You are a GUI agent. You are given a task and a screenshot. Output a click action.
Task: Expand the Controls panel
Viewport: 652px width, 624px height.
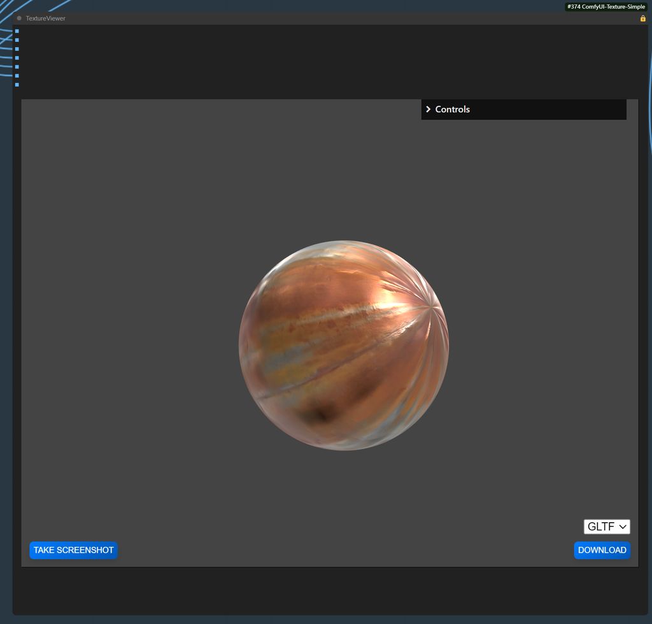452,110
